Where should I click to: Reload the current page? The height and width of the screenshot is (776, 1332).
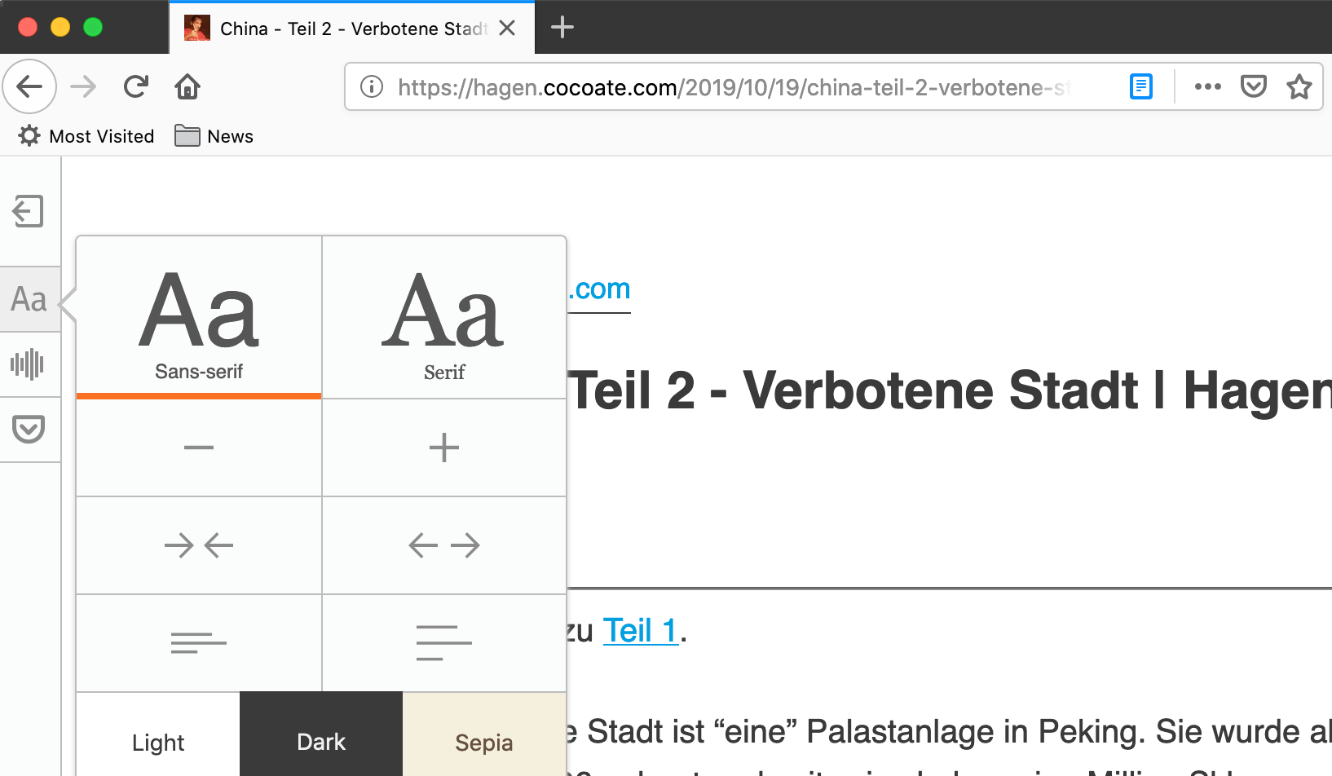[136, 86]
